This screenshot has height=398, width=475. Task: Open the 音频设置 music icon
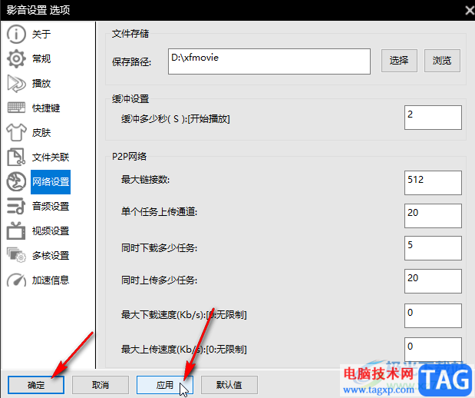pos(16,206)
